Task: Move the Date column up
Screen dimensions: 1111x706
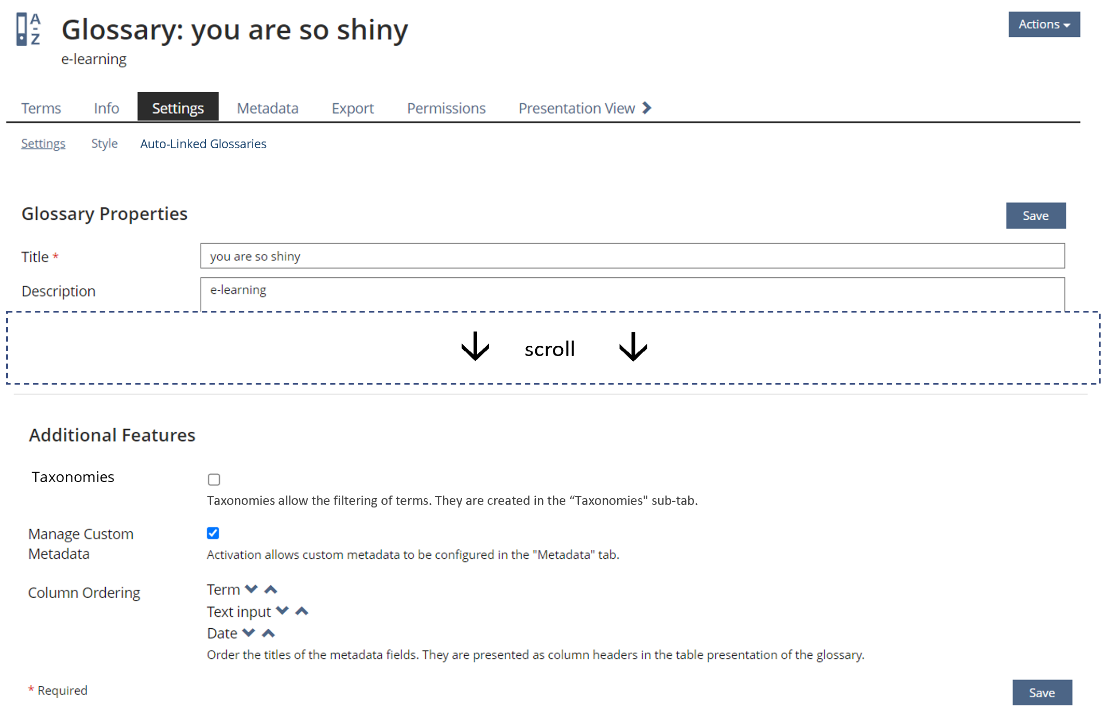Action: [268, 633]
